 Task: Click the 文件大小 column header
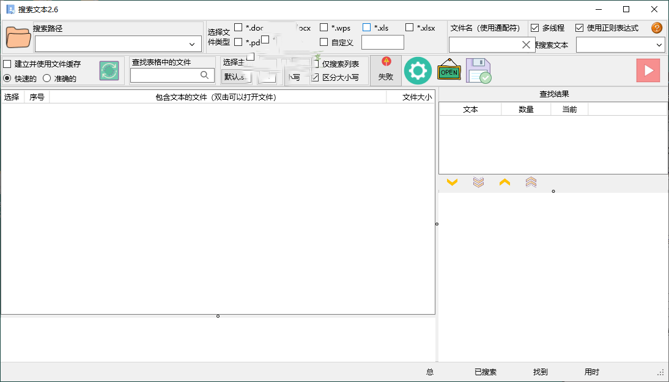412,97
